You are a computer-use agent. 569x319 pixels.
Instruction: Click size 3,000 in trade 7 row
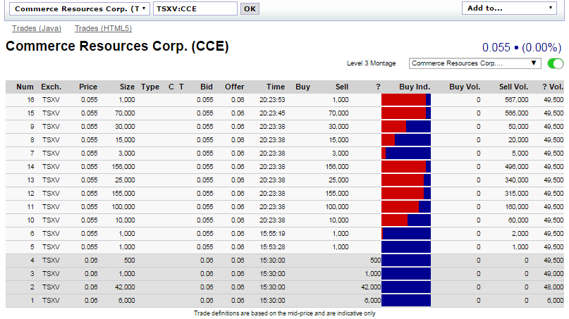coord(127,154)
